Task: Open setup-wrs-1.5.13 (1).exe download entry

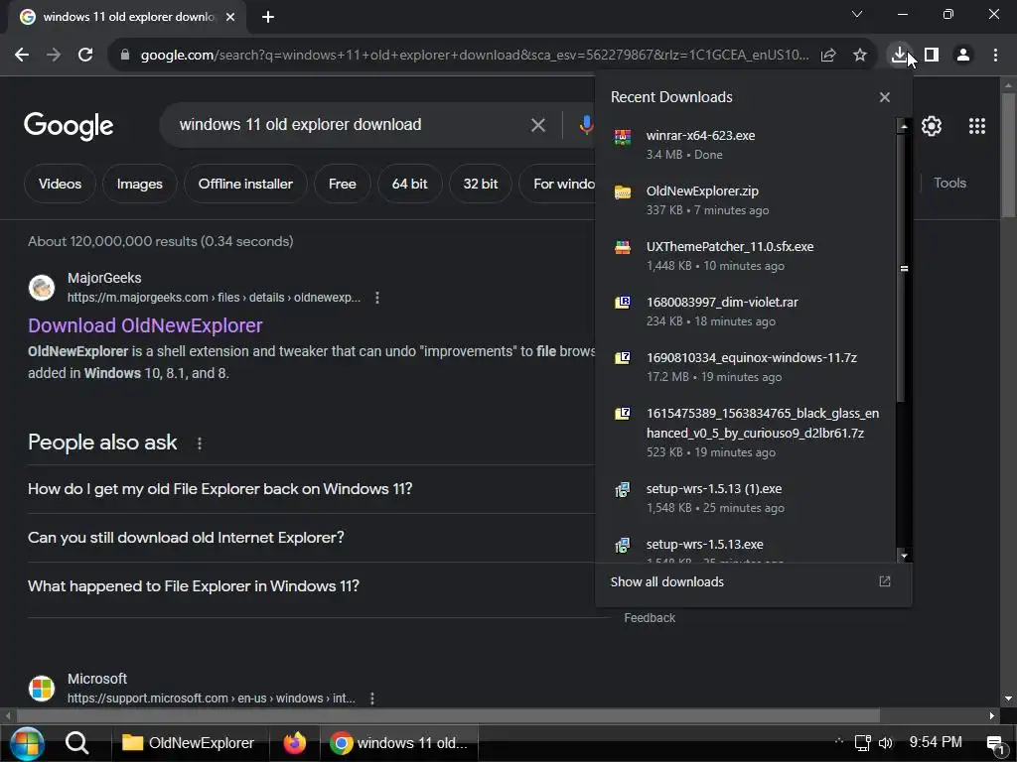Action: pos(746,498)
